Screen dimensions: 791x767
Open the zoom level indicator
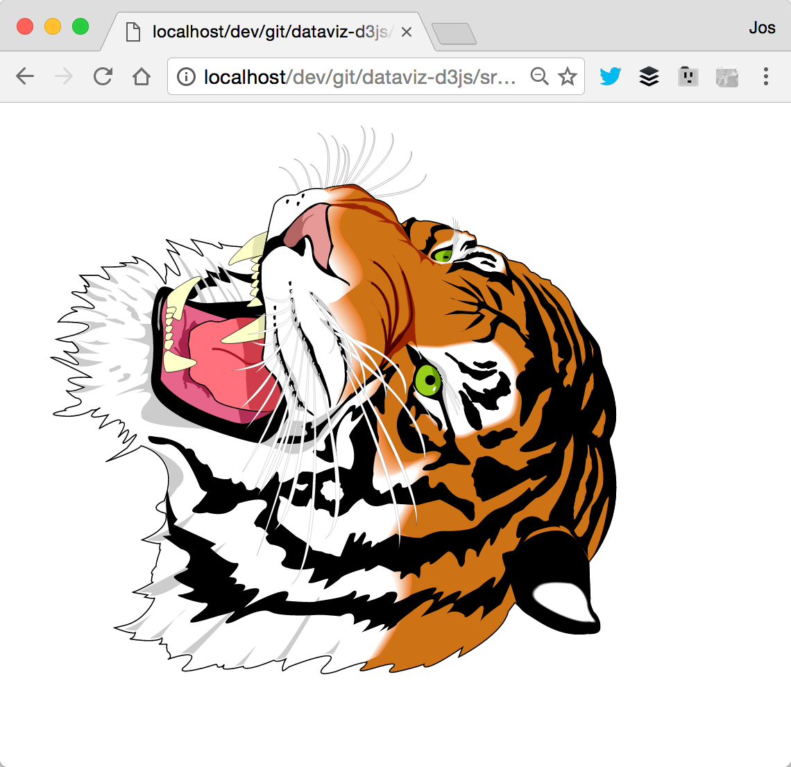tap(539, 77)
